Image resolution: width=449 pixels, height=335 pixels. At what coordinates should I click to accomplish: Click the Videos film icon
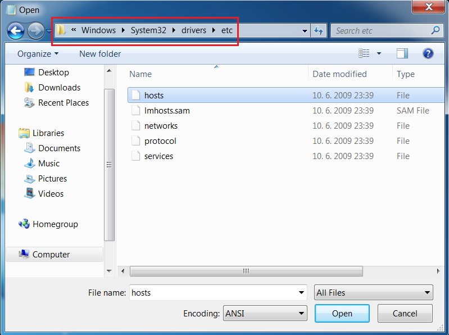pyautogui.click(x=29, y=193)
